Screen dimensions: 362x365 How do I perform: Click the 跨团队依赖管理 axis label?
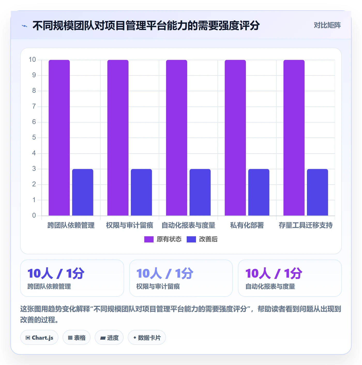pyautogui.click(x=71, y=225)
